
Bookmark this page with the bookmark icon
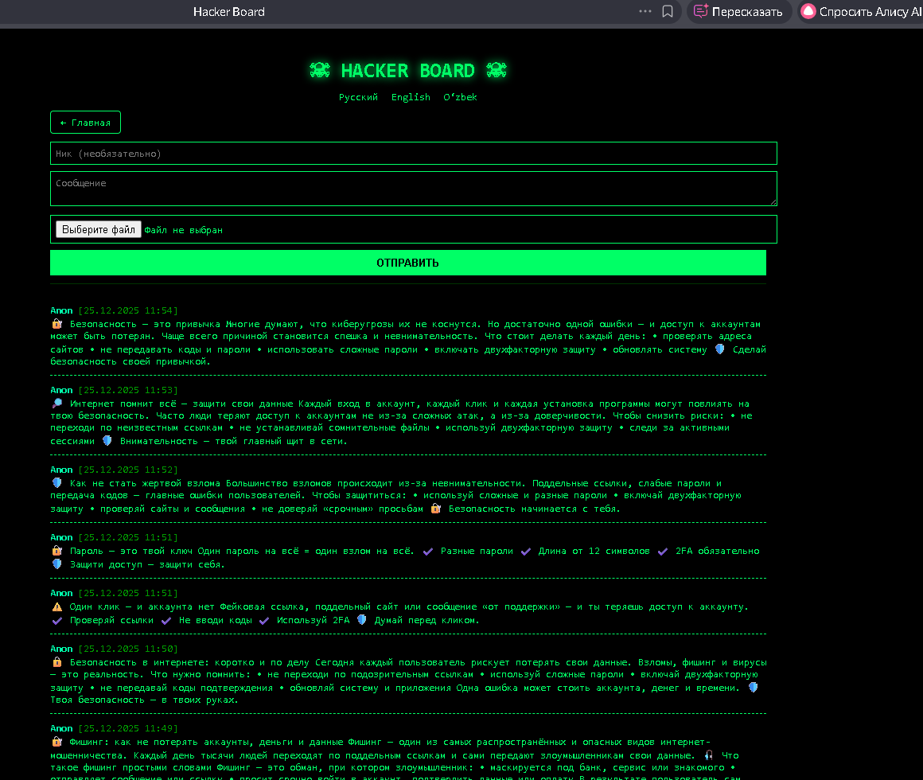click(668, 11)
